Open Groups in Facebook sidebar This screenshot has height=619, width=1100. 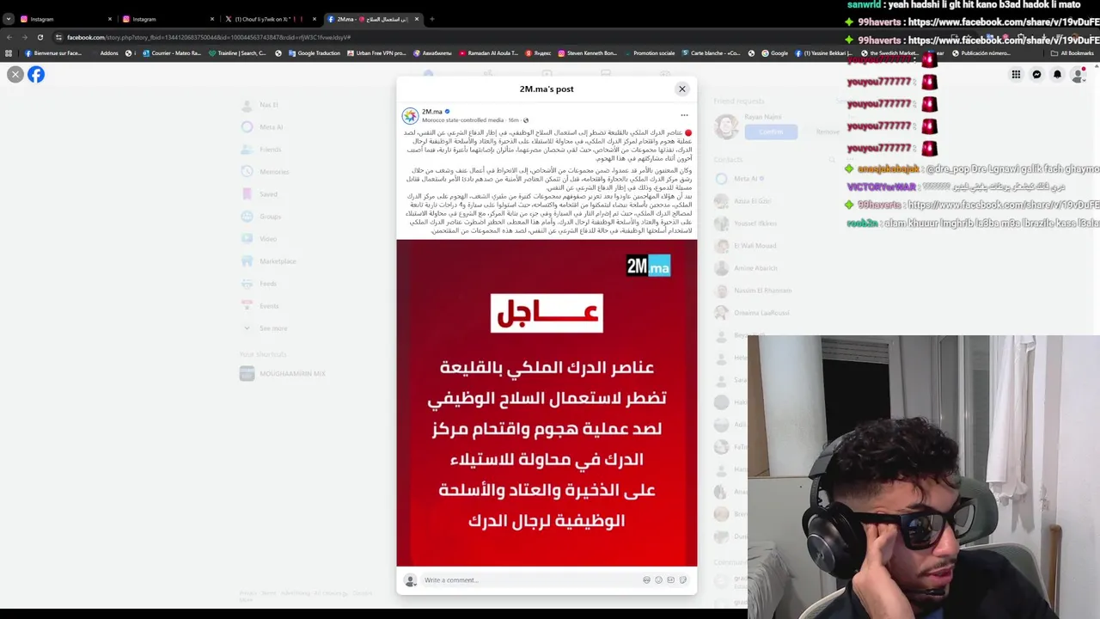pos(261,217)
